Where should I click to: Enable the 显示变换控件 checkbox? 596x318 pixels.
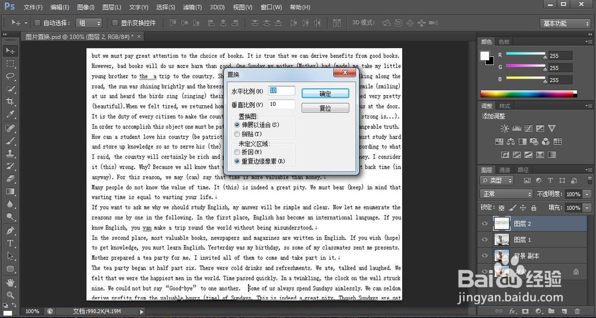coord(115,23)
